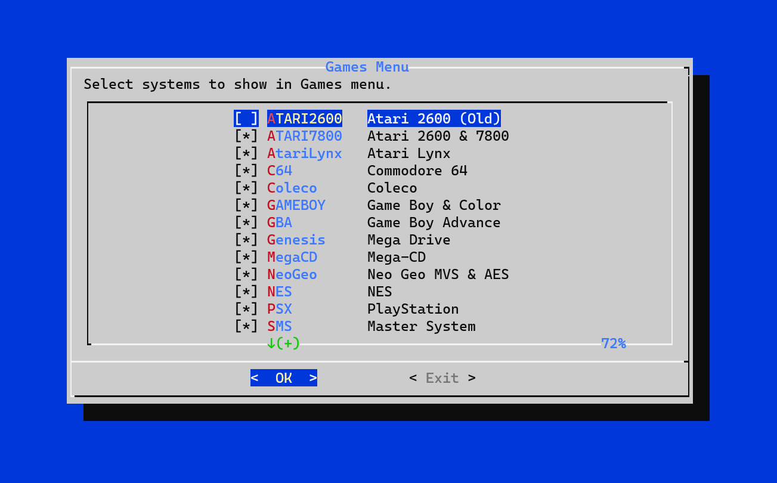The image size is (777, 483).
Task: Uncheck the PSX checkbox
Action: pyautogui.click(x=246, y=309)
